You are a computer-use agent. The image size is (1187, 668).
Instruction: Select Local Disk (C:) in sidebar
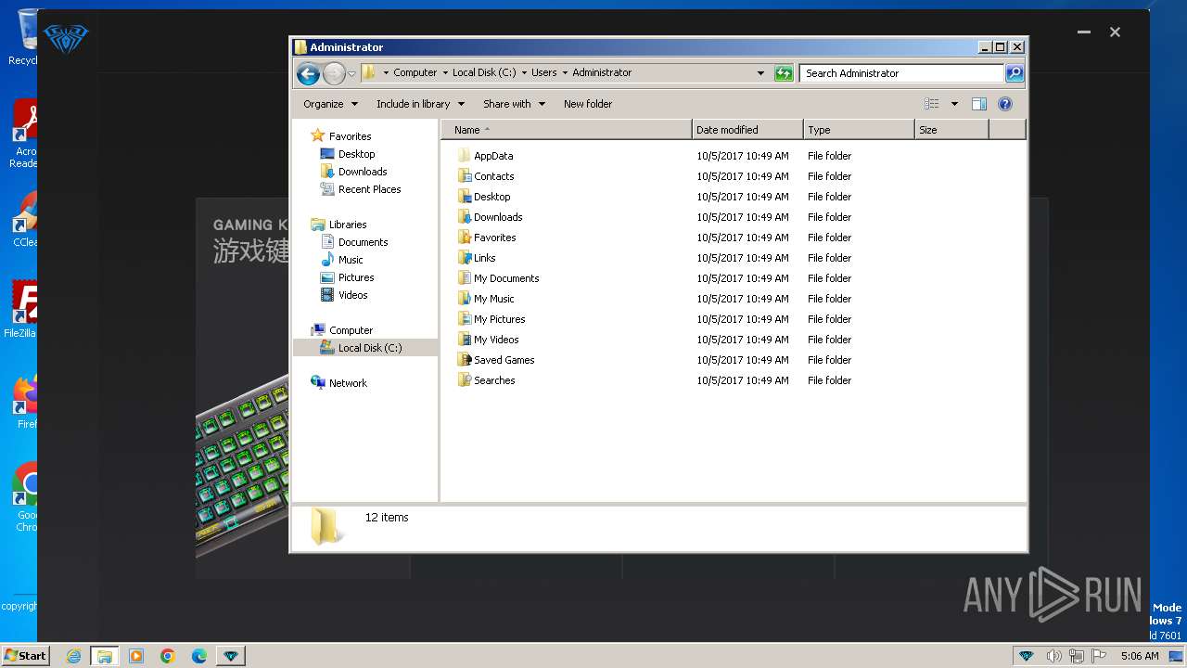365,348
